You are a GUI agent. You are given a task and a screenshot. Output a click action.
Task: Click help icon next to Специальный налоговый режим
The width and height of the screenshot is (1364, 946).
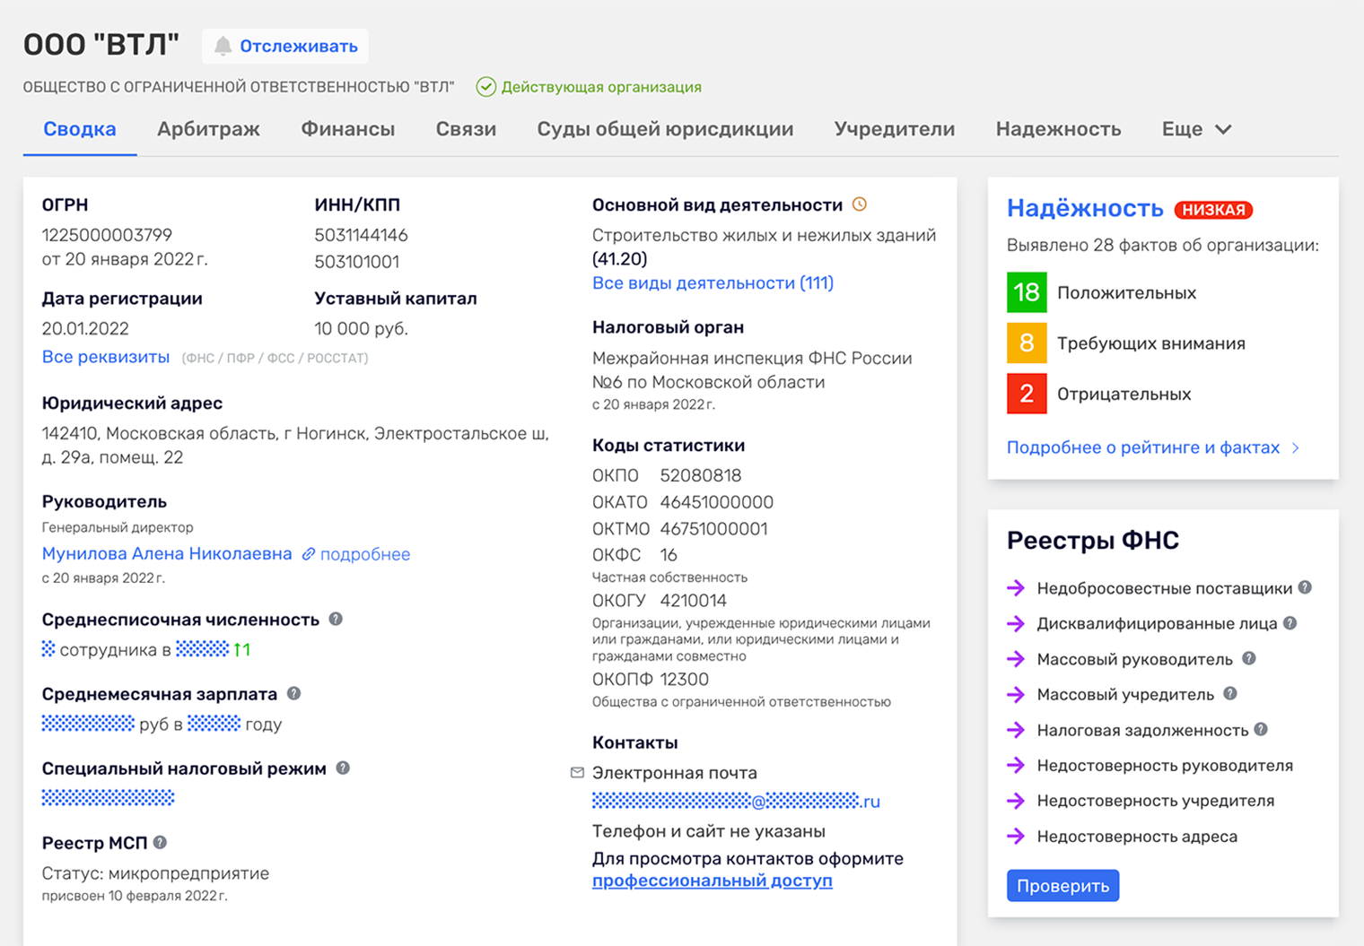(343, 768)
